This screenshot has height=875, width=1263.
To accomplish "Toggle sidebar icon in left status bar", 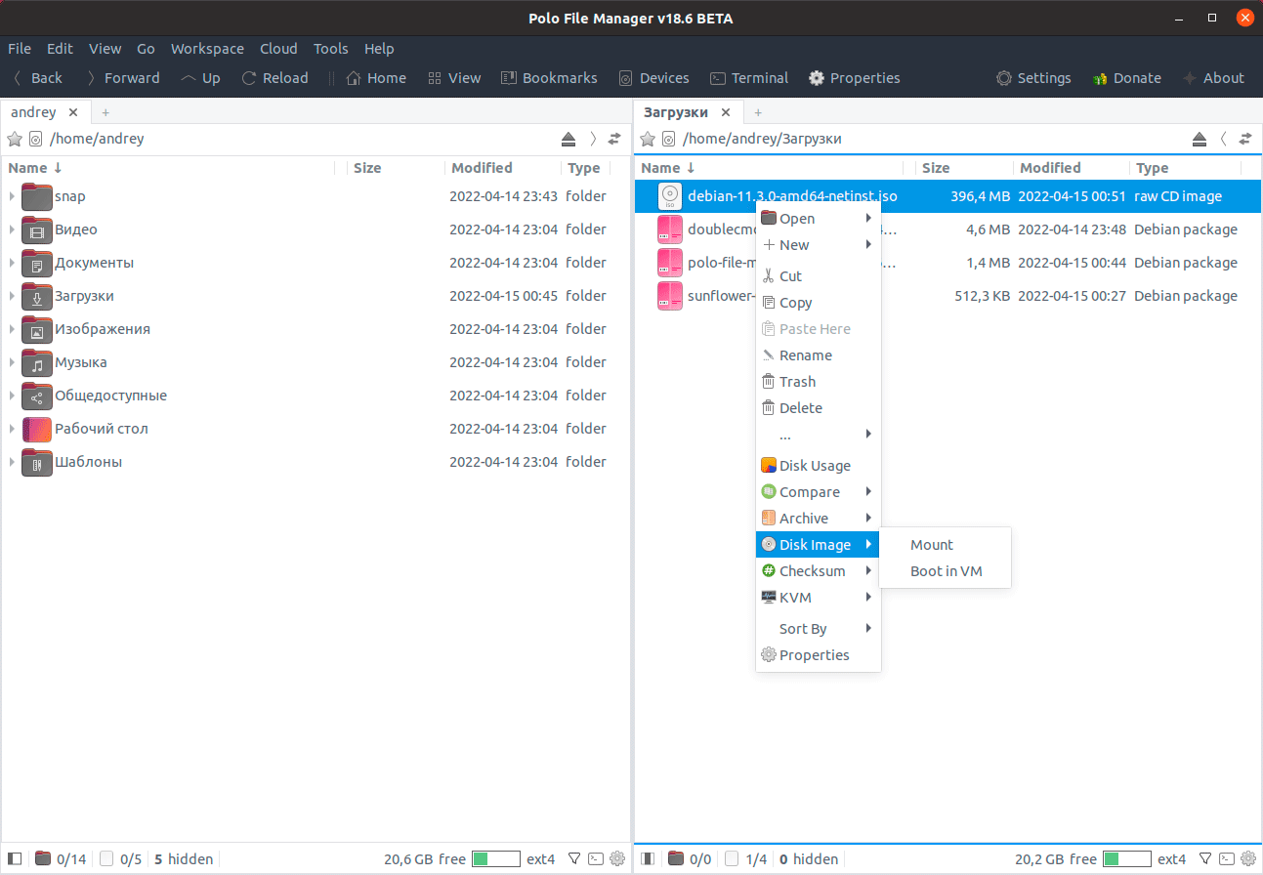I will pyautogui.click(x=15, y=859).
